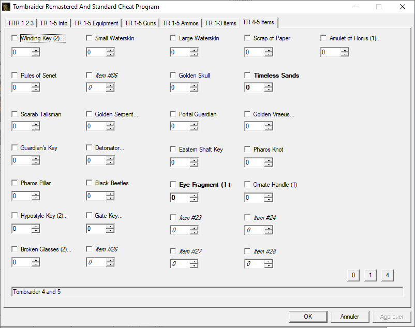Click the Small Waterskin quantity spinner
This screenshot has height=328, width=415.
pos(110,52)
